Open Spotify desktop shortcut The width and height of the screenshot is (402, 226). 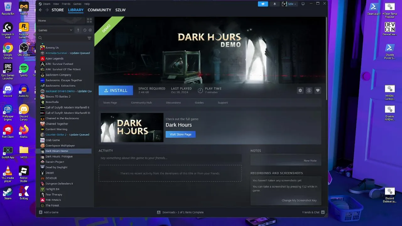[x=24, y=70]
